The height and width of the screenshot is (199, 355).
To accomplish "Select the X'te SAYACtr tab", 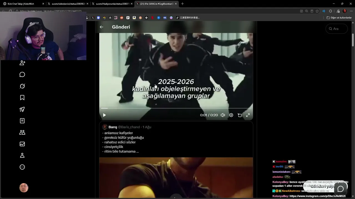I will (157, 4).
